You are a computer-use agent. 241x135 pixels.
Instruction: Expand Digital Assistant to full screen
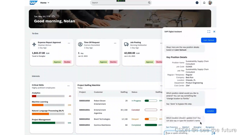209,31
